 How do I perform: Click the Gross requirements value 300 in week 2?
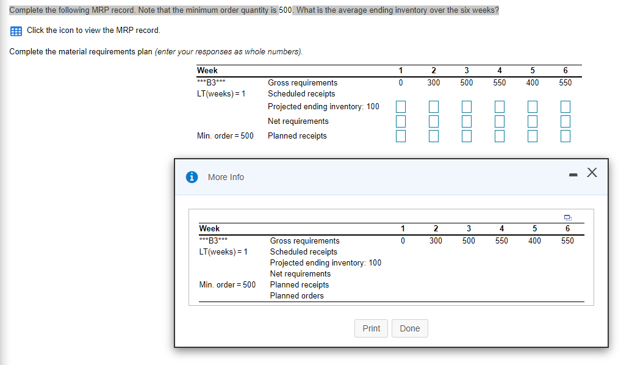434,82
